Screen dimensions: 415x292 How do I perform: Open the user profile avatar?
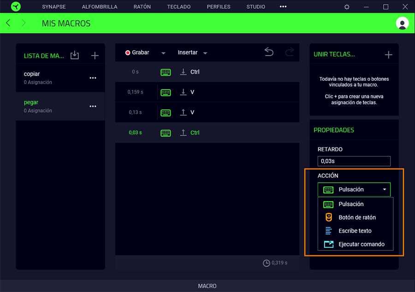pyautogui.click(x=402, y=23)
